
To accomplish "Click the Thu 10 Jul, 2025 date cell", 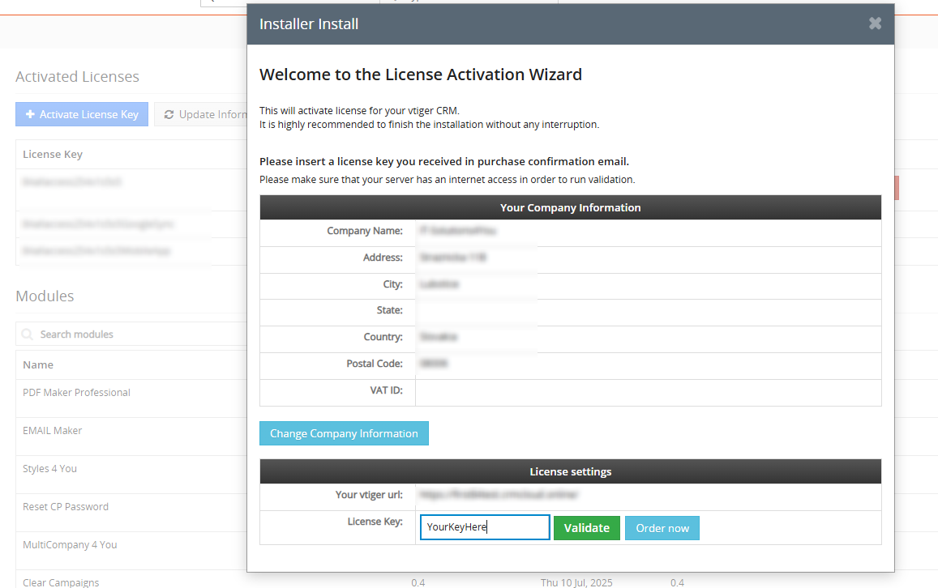I will (x=576, y=582).
